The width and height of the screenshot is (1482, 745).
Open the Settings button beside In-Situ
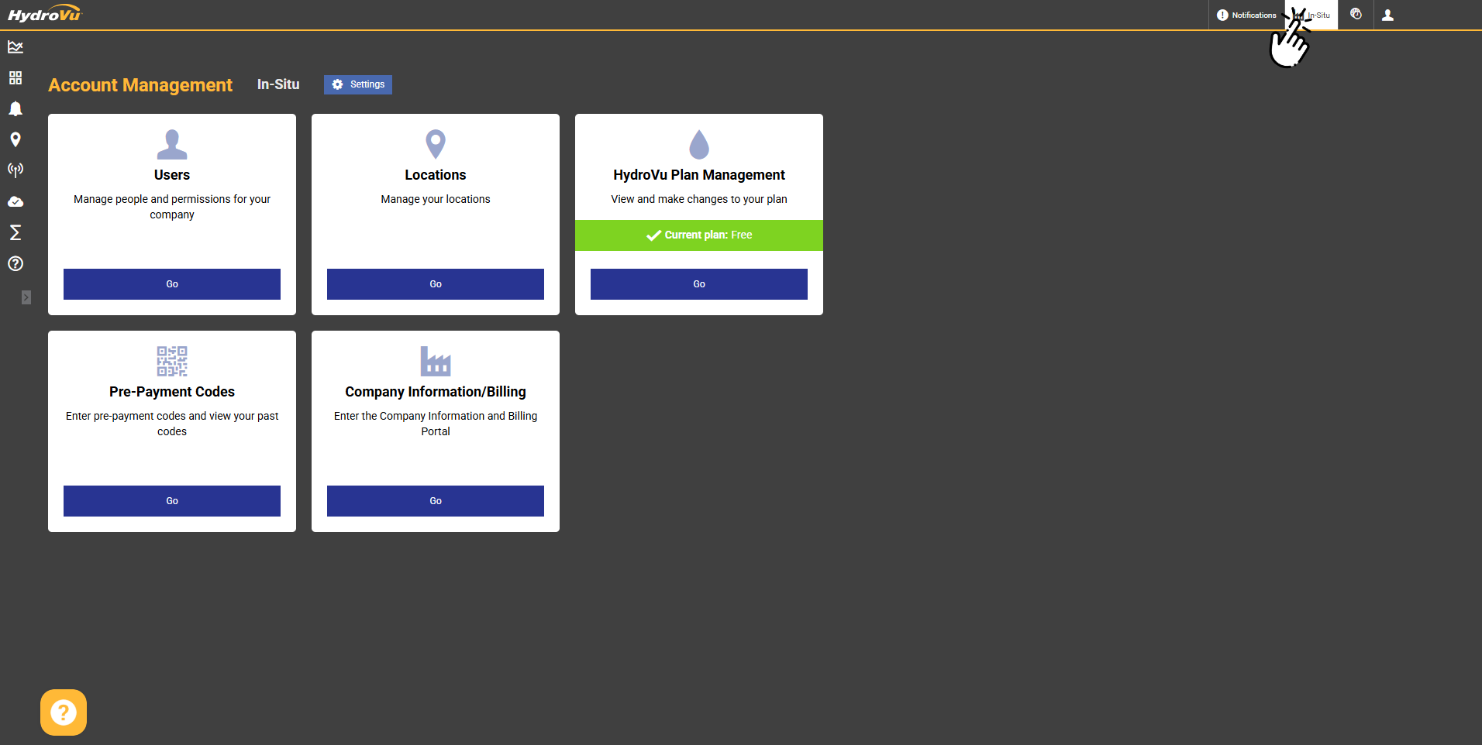pyautogui.click(x=358, y=84)
